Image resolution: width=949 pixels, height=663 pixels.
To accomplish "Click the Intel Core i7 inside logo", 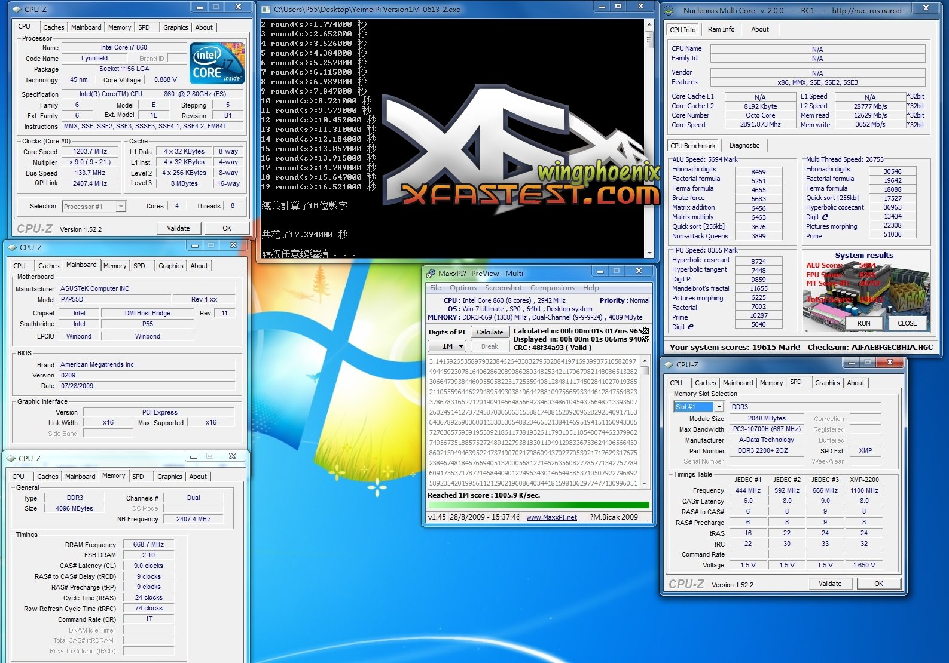I will coord(218,63).
